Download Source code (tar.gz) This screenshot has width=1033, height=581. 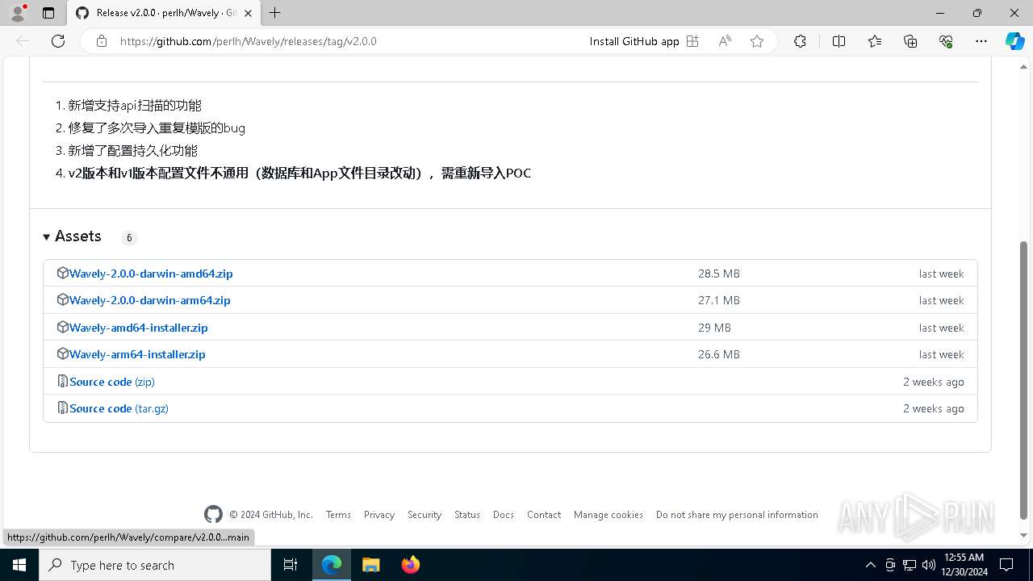(x=119, y=408)
